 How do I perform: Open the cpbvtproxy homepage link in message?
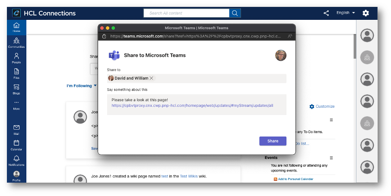click(192, 106)
